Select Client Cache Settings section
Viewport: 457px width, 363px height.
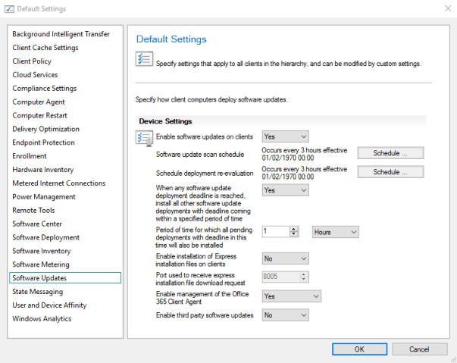45,48
